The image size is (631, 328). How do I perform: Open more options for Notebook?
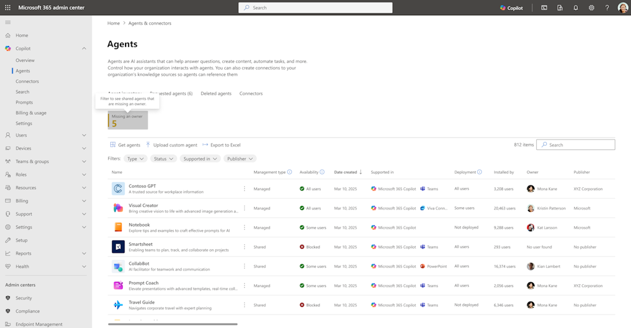[244, 227]
